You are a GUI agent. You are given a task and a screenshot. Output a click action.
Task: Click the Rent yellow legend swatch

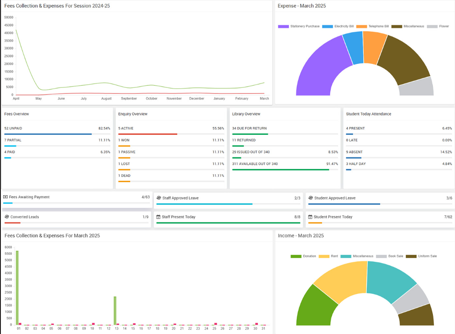(x=324, y=256)
